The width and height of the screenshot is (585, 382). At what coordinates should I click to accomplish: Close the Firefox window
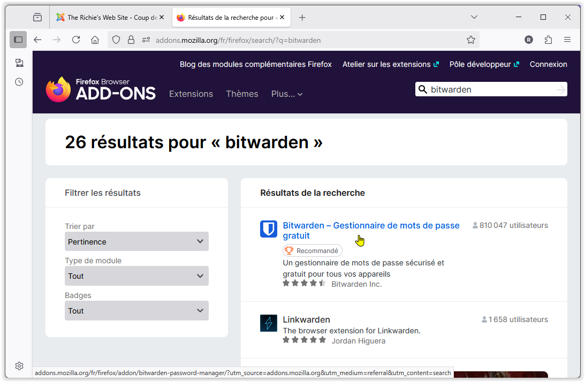[x=568, y=17]
